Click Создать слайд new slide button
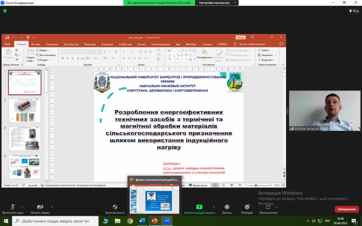This screenshot has width=362, height=226. (x=30, y=55)
